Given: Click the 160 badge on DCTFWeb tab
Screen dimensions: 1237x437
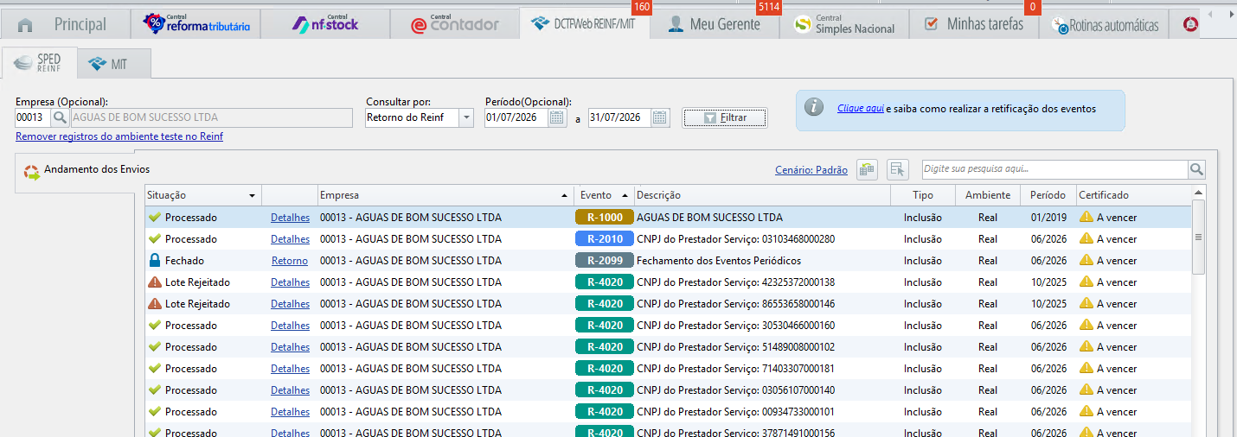Looking at the screenshot, I should (x=642, y=7).
